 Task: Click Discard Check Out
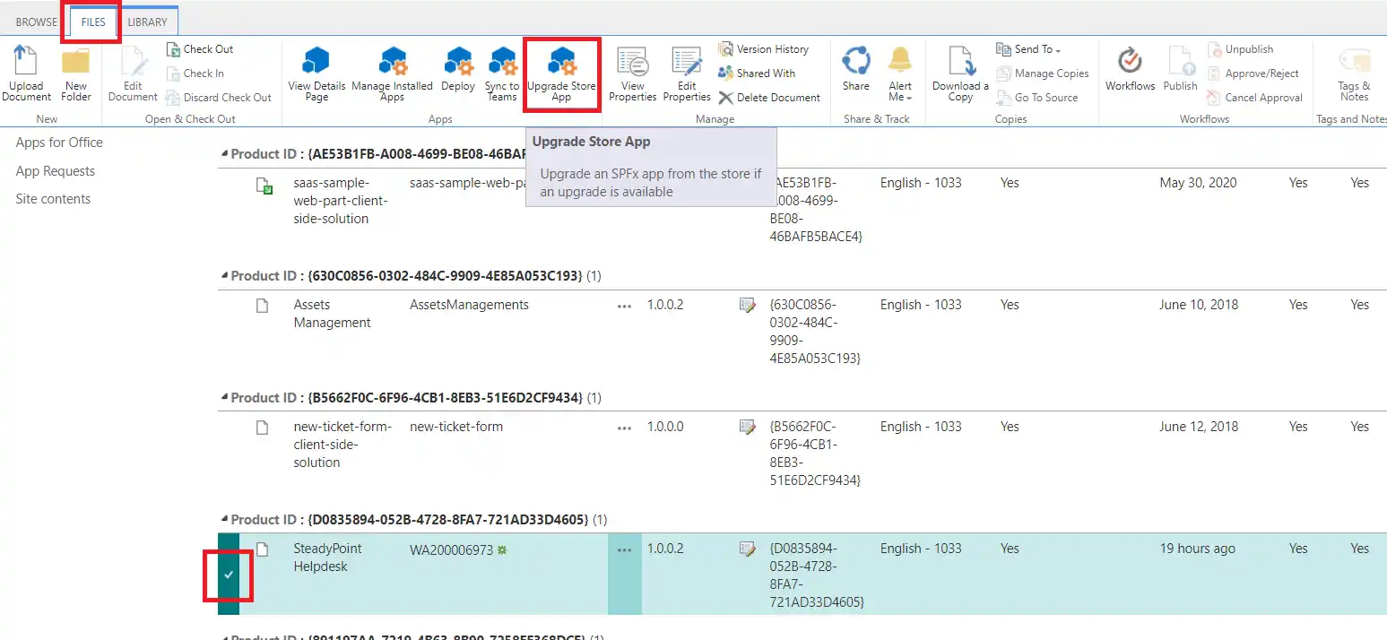pos(219,98)
